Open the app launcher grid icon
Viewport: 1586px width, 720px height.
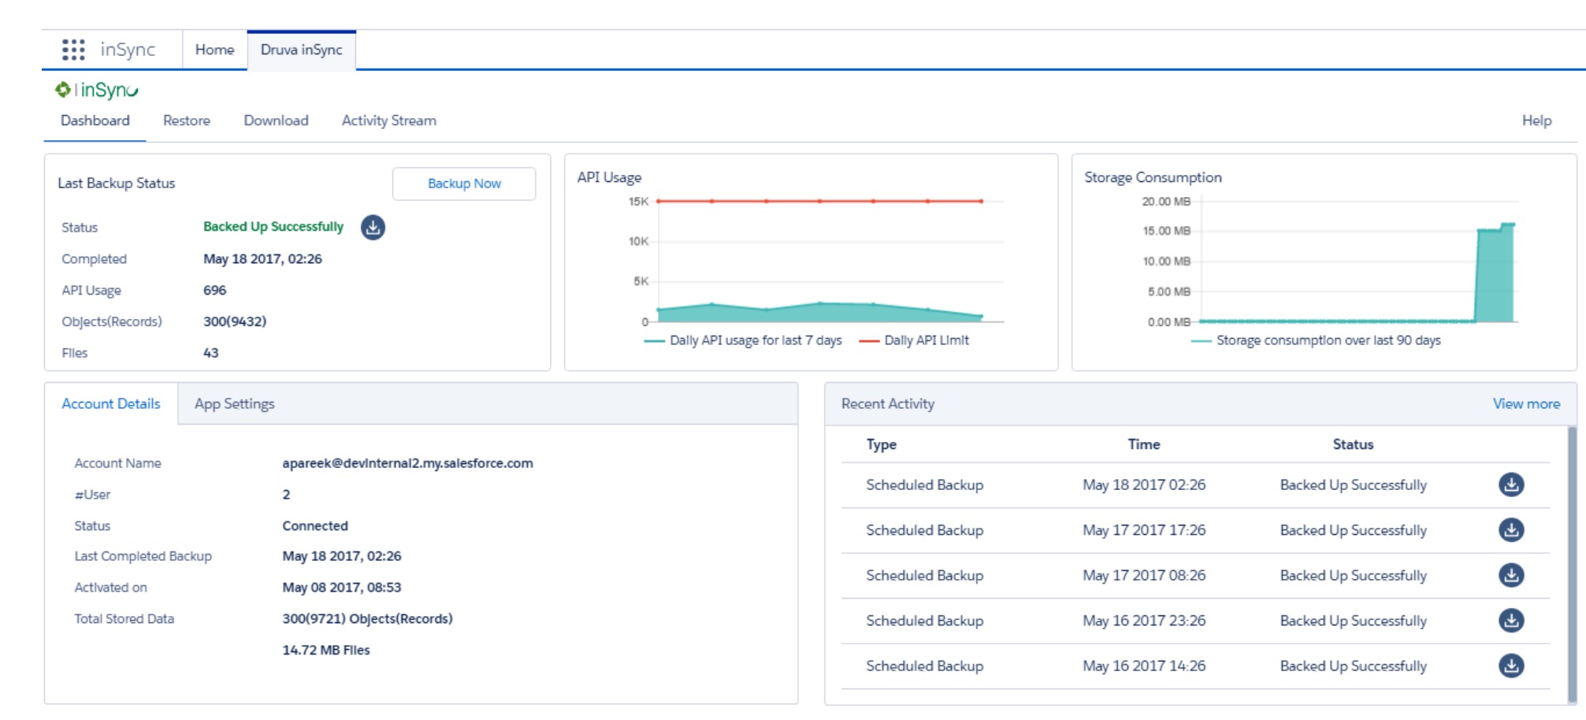(73, 50)
